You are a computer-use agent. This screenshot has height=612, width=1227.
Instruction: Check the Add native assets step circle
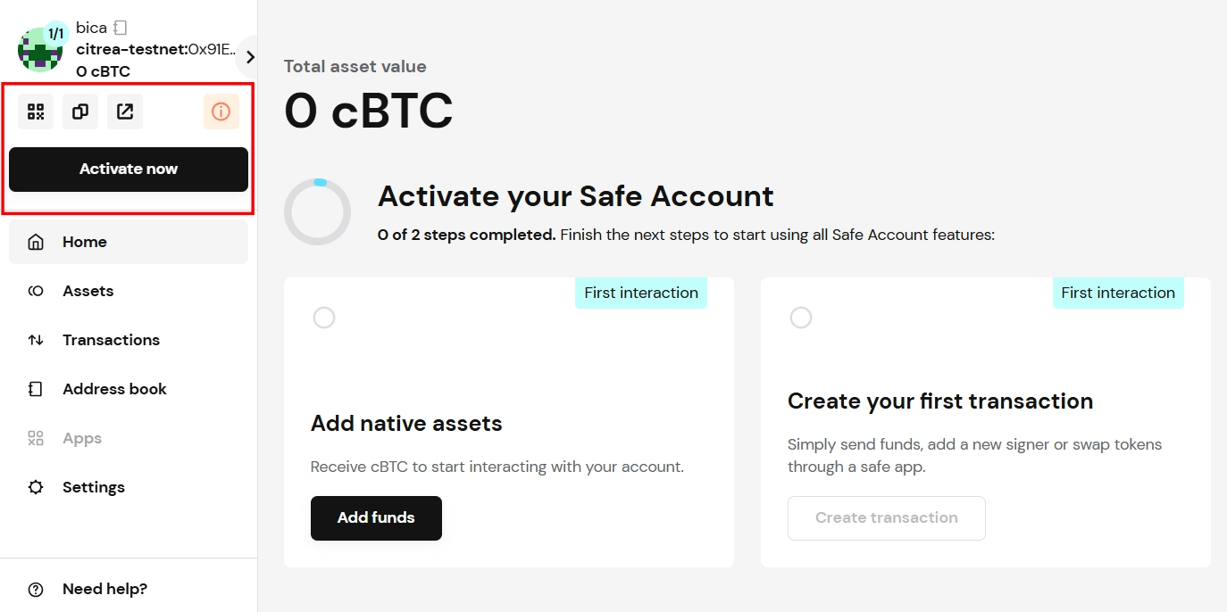pyautogui.click(x=323, y=317)
